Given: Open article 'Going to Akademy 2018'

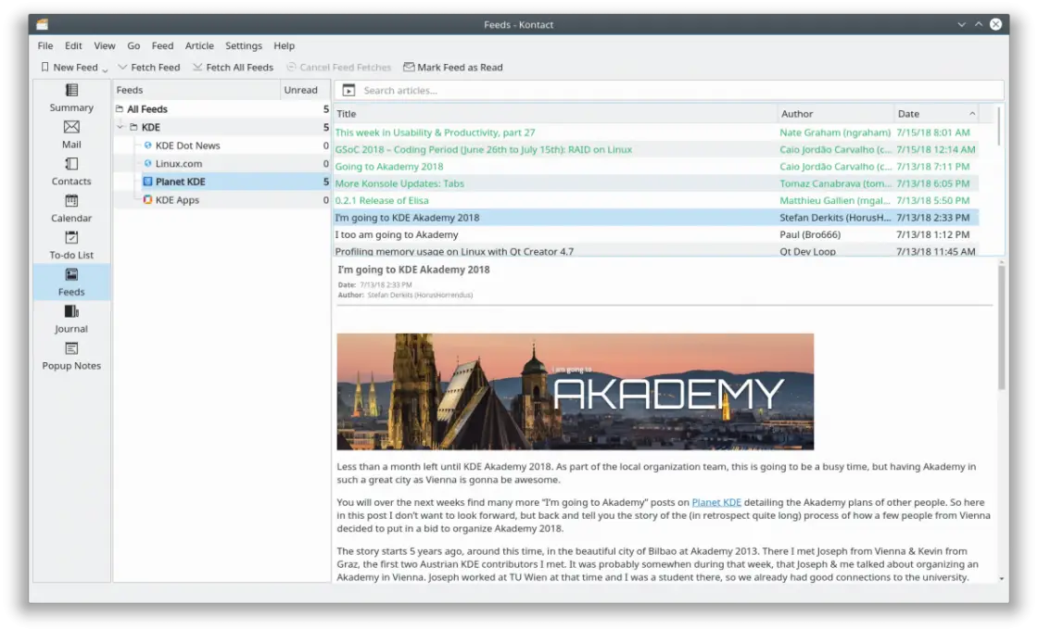Looking at the screenshot, I should click(x=656, y=166).
